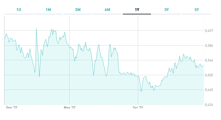The image size is (221, 120).
Task: Switch chart to 3Y range
Action: pyautogui.click(x=166, y=10)
